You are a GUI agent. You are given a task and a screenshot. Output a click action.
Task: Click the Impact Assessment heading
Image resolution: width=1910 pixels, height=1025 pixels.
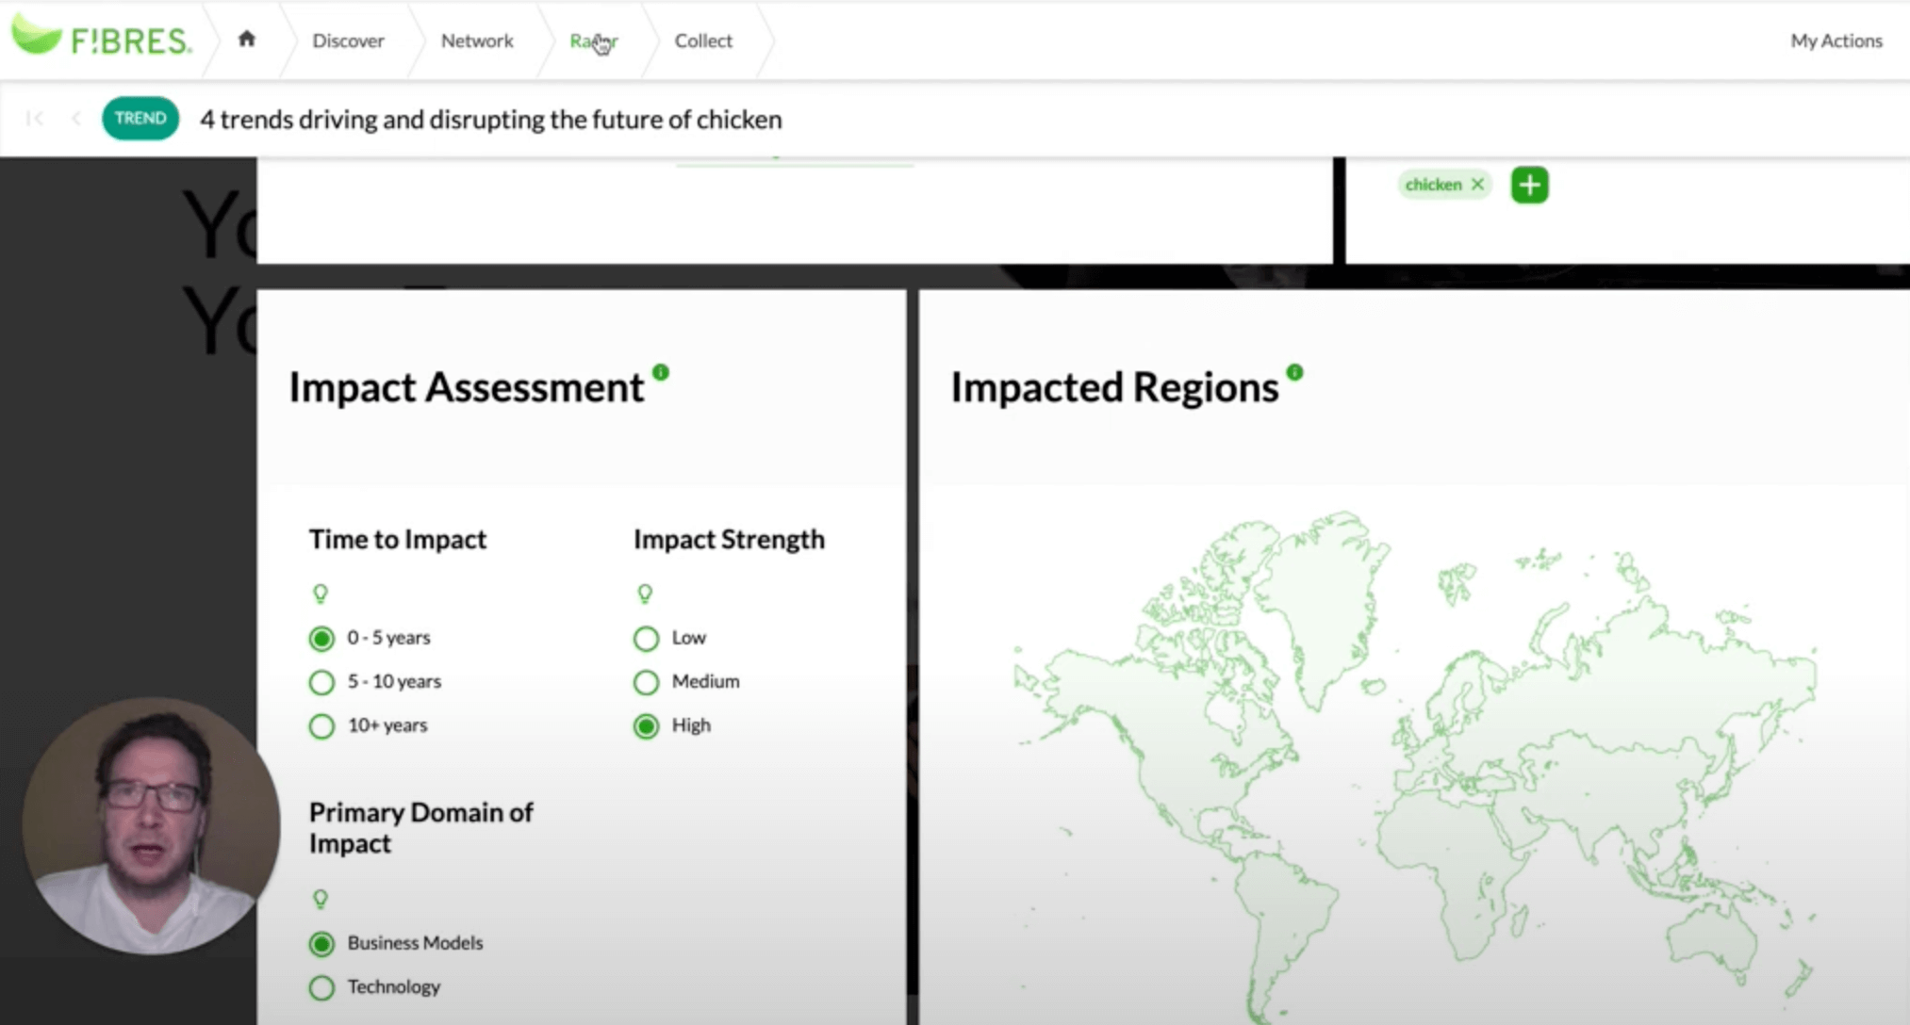(466, 387)
